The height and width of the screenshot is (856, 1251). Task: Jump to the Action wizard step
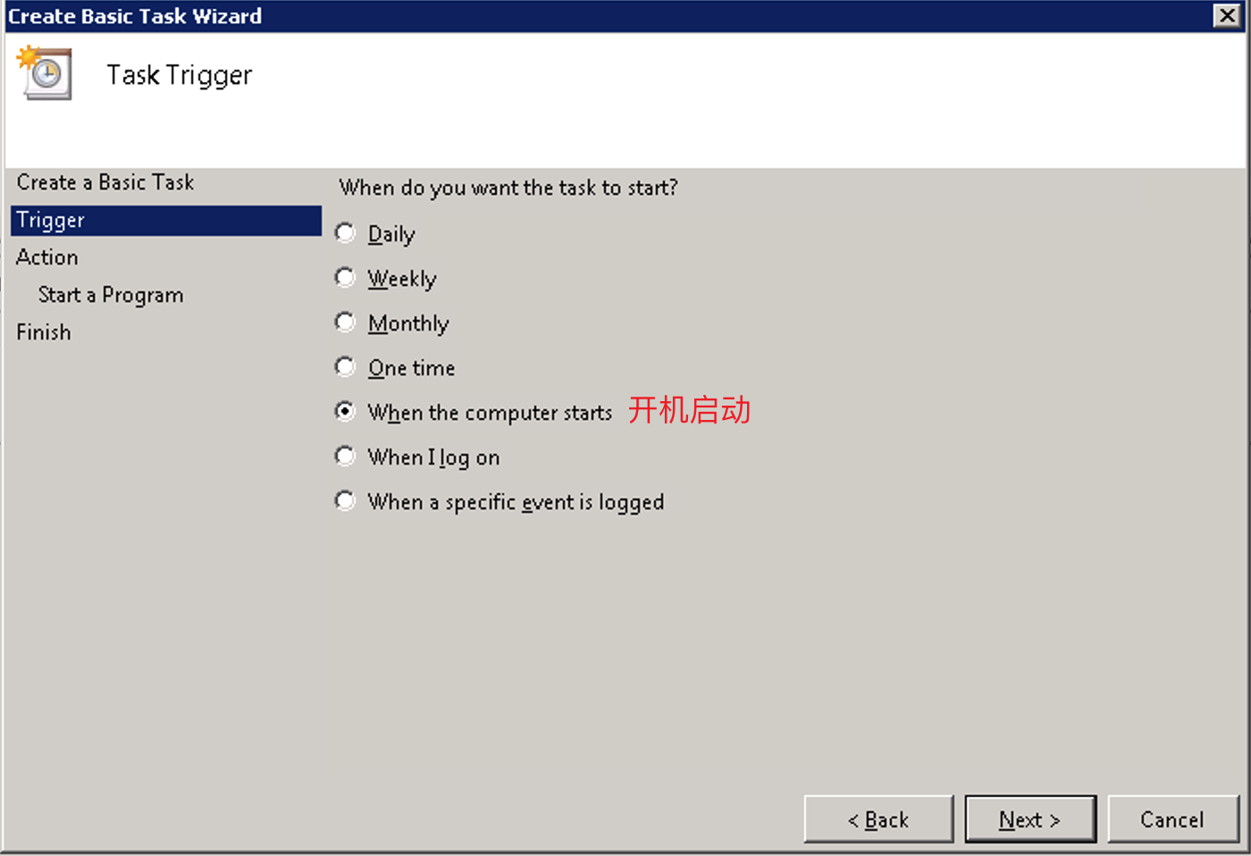tap(47, 257)
